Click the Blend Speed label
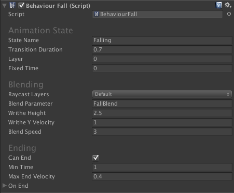The width and height of the screenshot is (234, 193). coord(25,132)
